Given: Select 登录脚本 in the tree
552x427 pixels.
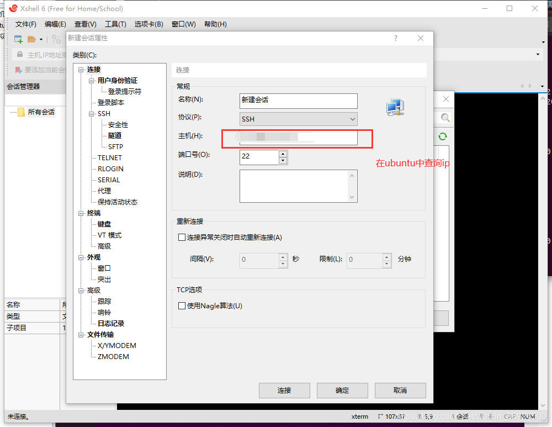Looking at the screenshot, I should pos(110,103).
